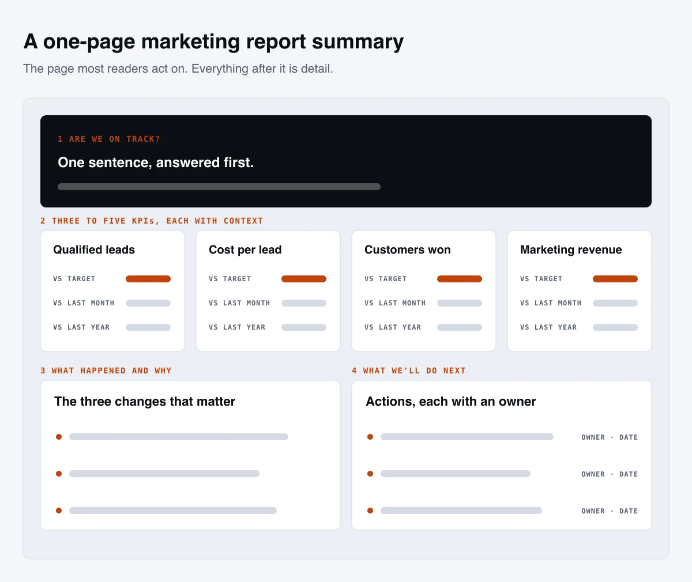Click the third action's 'OWNER · DATE' tag
This screenshot has height=582, width=692.
pos(610,511)
